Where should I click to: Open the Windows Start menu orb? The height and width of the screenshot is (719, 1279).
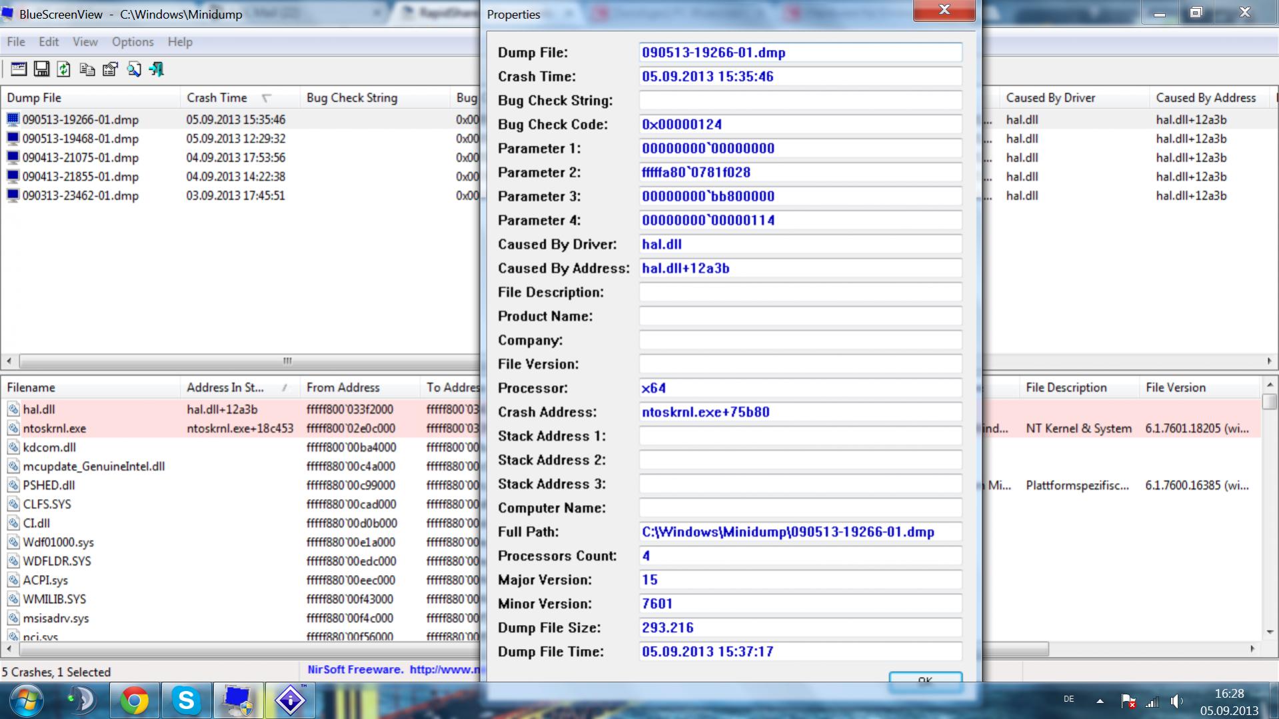[x=27, y=700]
